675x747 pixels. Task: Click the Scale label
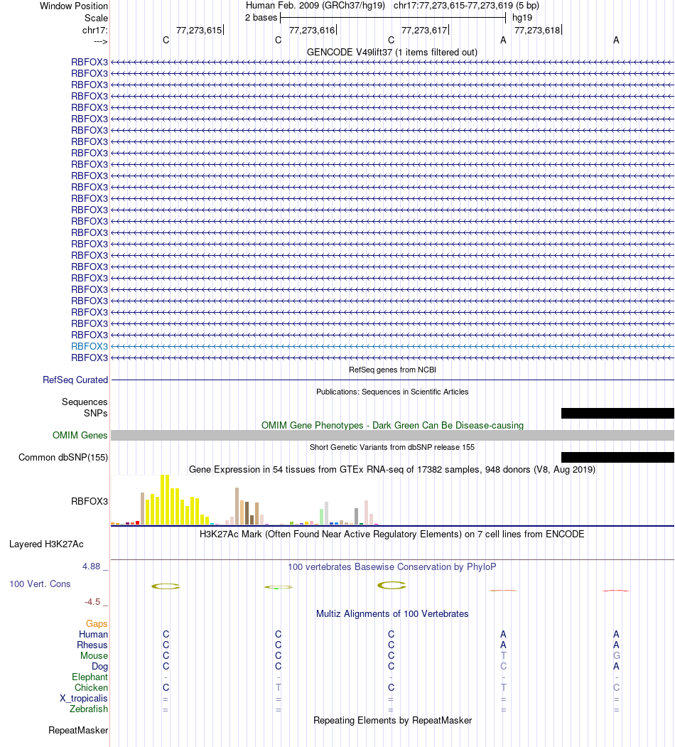[96, 18]
